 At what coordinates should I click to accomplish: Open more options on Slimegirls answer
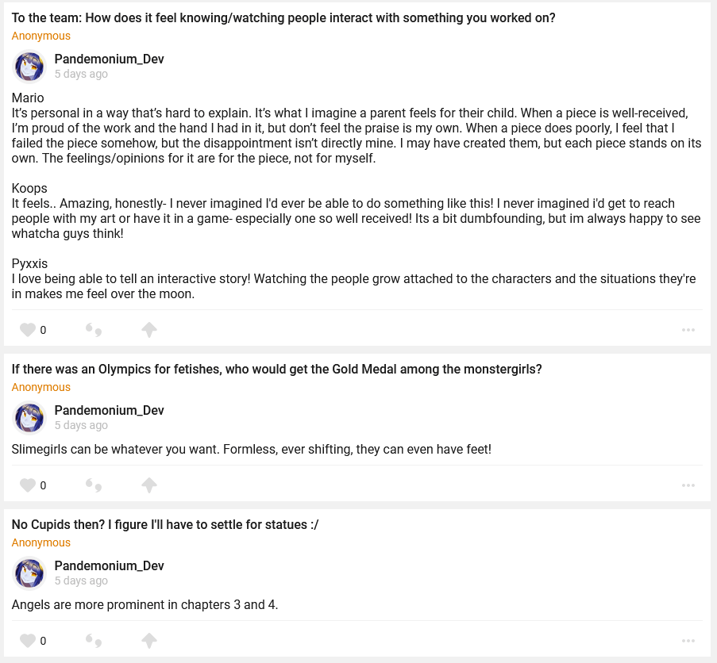[688, 485]
